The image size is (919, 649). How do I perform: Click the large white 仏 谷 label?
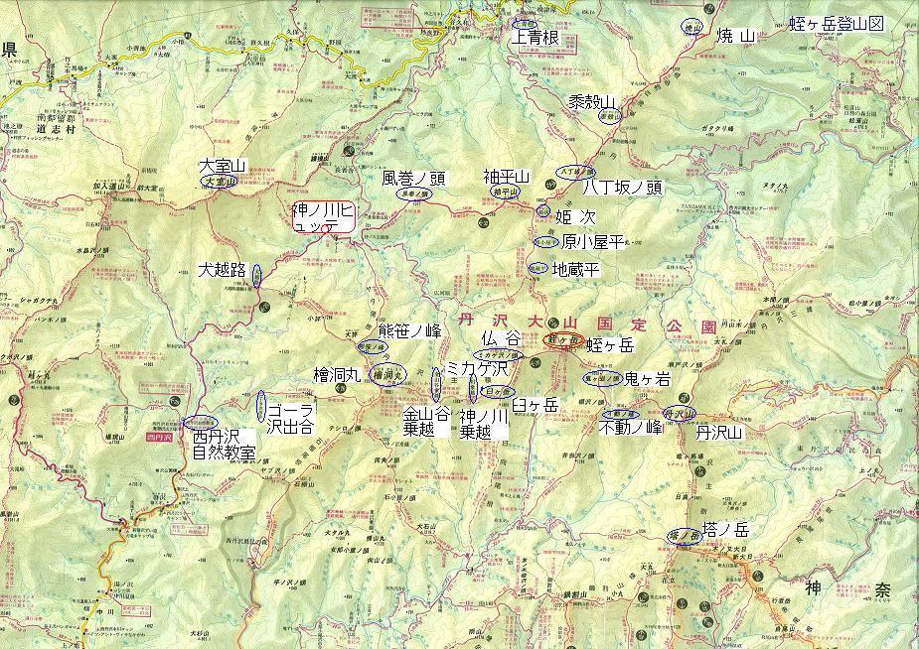point(501,337)
